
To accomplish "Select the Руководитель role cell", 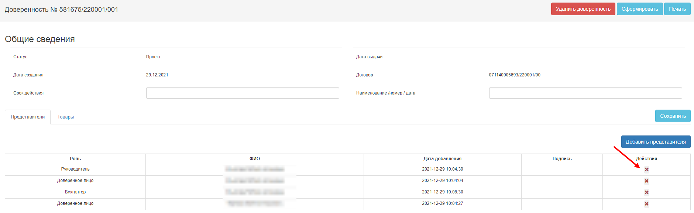I will tap(75, 169).
